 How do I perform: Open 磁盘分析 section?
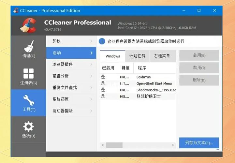(71, 76)
